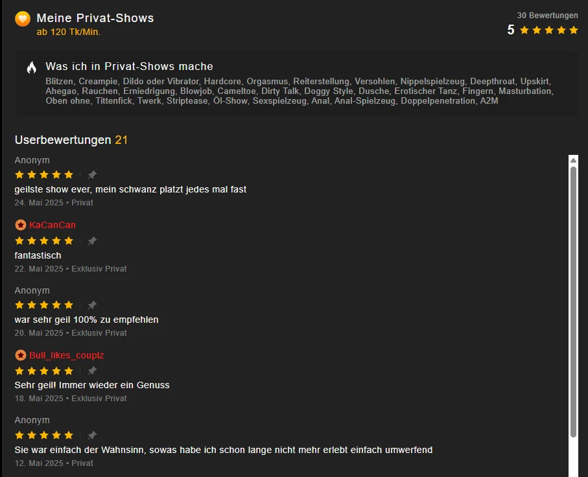Click the review list scrollbar thumb
The image size is (588, 477).
click(573, 298)
